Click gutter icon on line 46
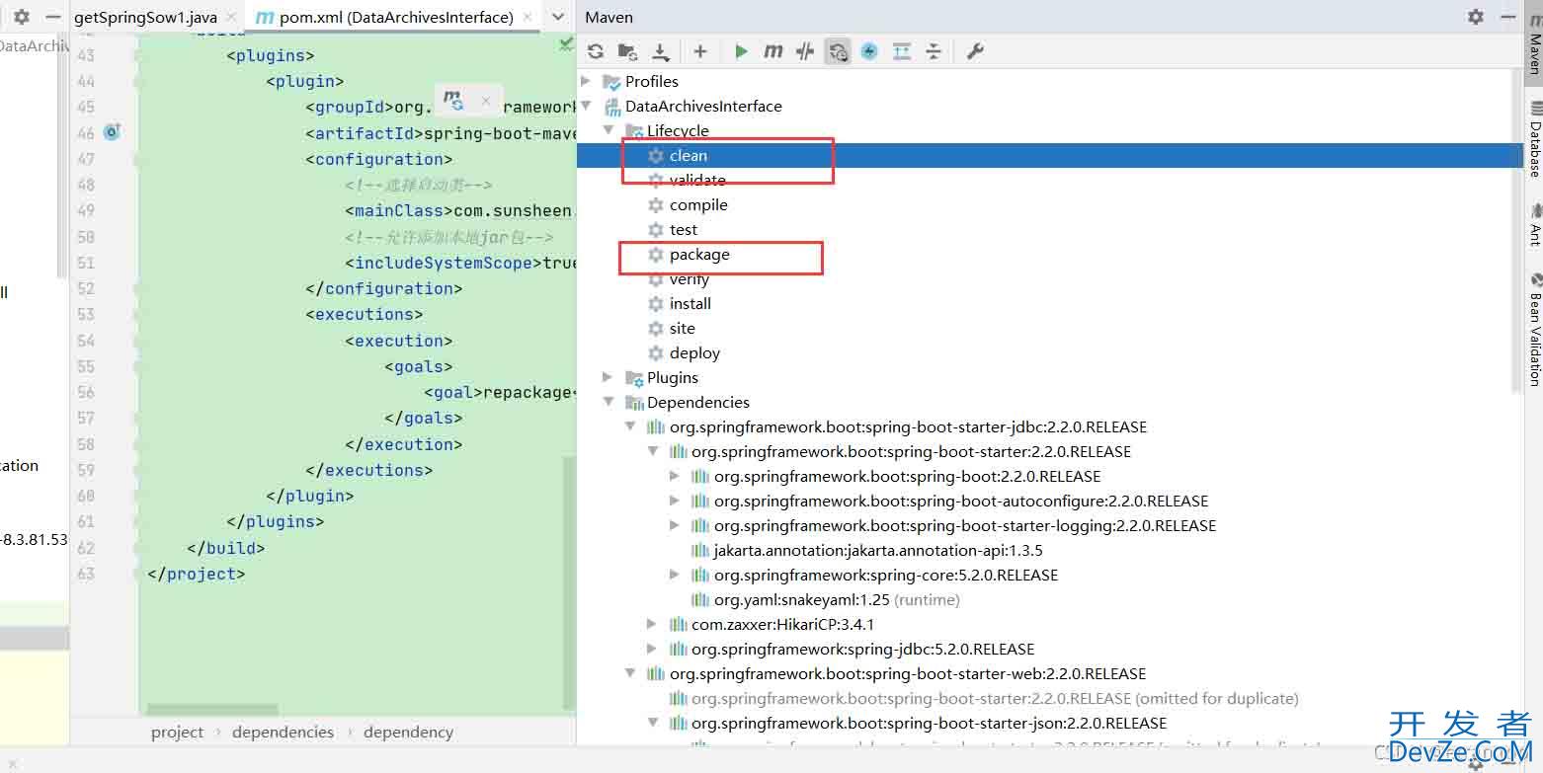Image resolution: width=1543 pixels, height=773 pixels. tap(112, 132)
